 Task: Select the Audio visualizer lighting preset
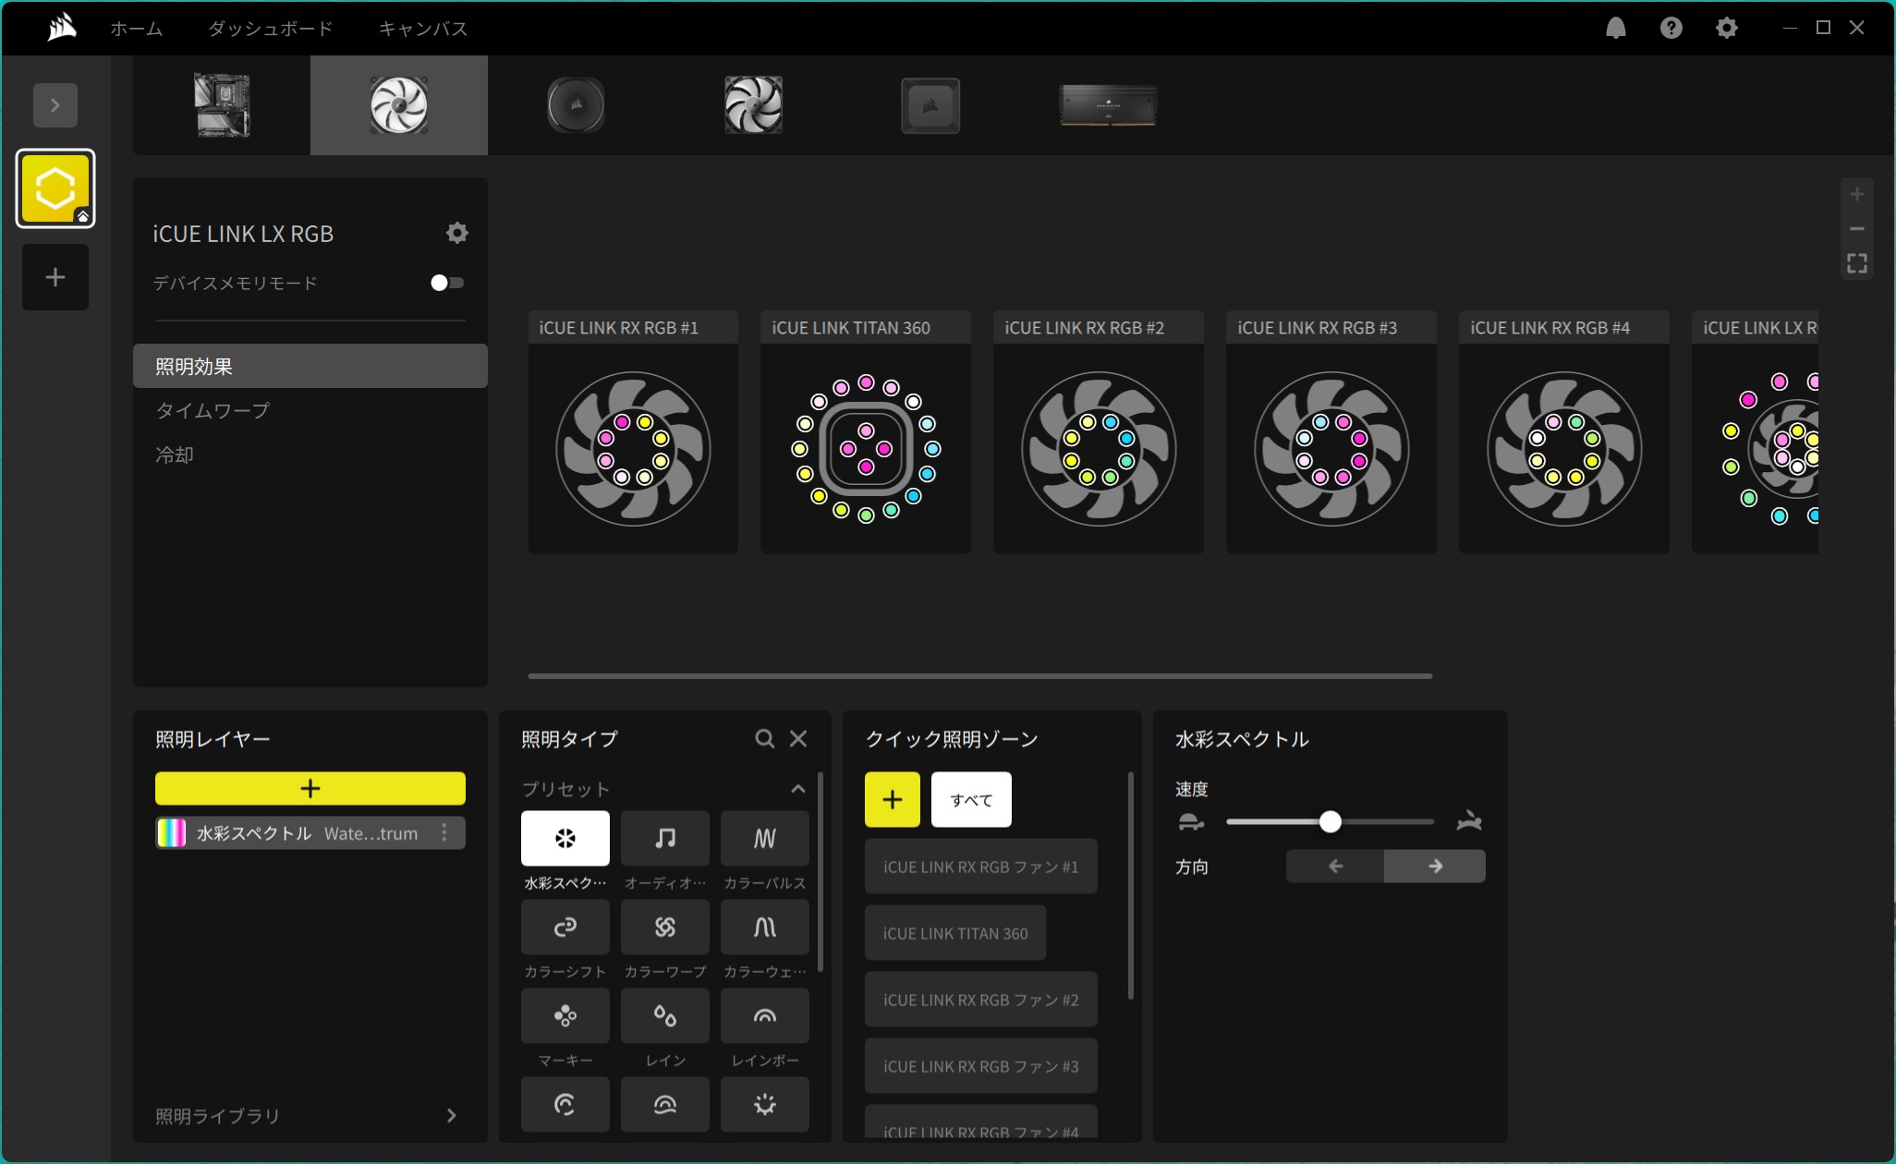tap(664, 838)
